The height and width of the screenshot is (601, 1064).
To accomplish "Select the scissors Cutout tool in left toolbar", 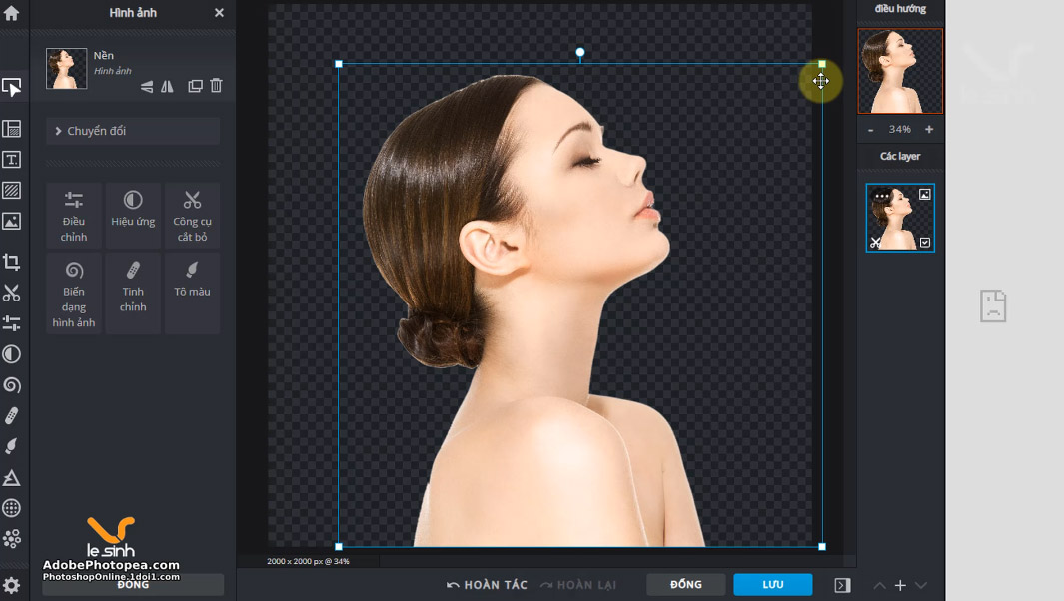I will [x=12, y=293].
